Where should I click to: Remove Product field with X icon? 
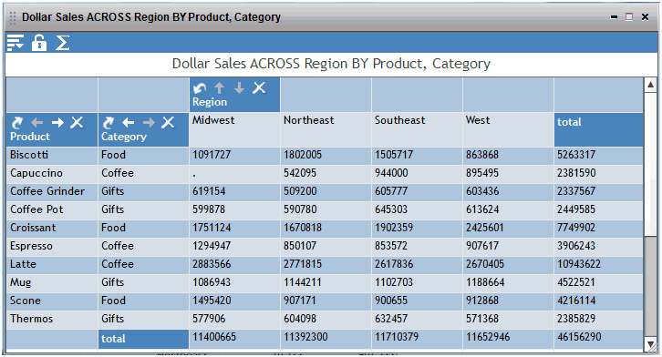pyautogui.click(x=77, y=123)
